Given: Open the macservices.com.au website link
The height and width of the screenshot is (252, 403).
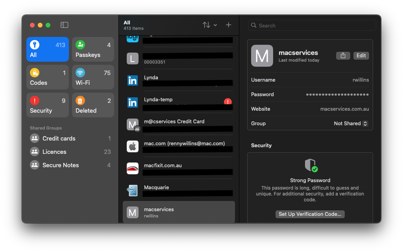Looking at the screenshot, I should (x=345, y=109).
